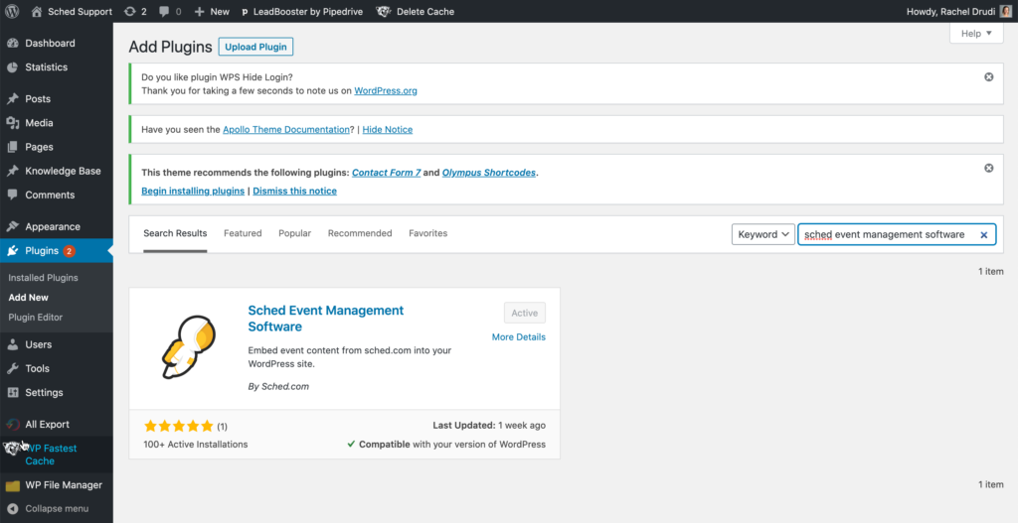Click the Pages icon in sidebar

tap(12, 147)
